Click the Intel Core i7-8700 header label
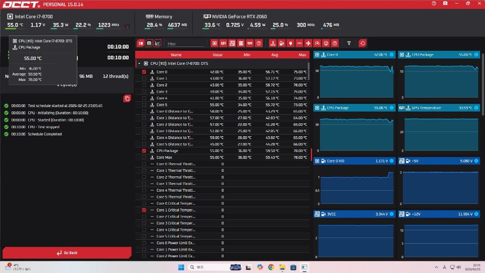This screenshot has height=273, width=485. pos(34,17)
